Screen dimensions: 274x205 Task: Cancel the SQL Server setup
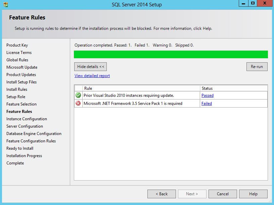[x=223, y=194]
